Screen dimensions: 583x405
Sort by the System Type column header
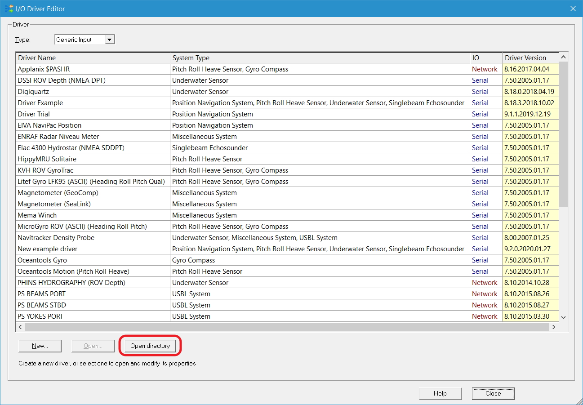[319, 58]
